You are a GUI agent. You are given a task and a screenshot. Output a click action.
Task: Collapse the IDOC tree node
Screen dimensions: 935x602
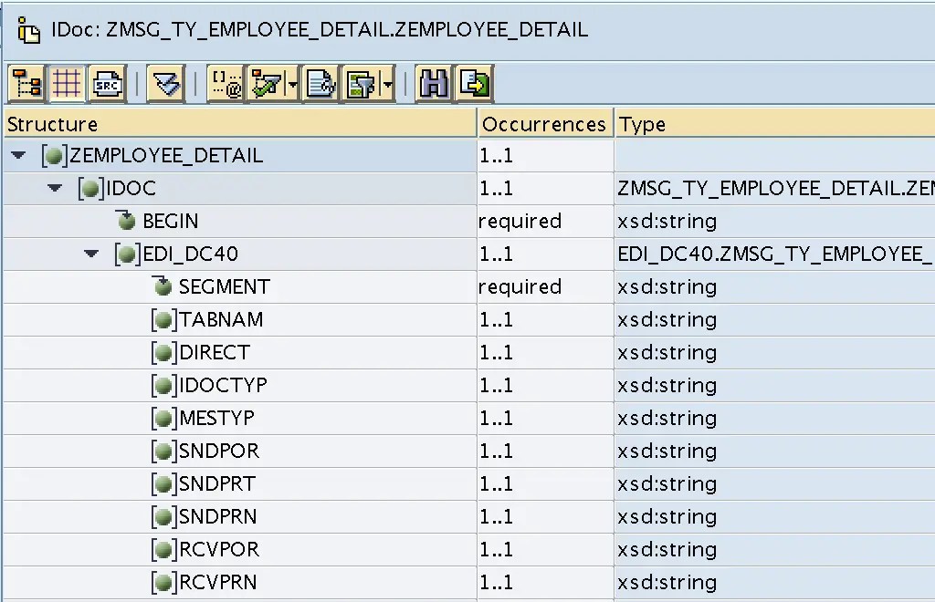(x=55, y=188)
